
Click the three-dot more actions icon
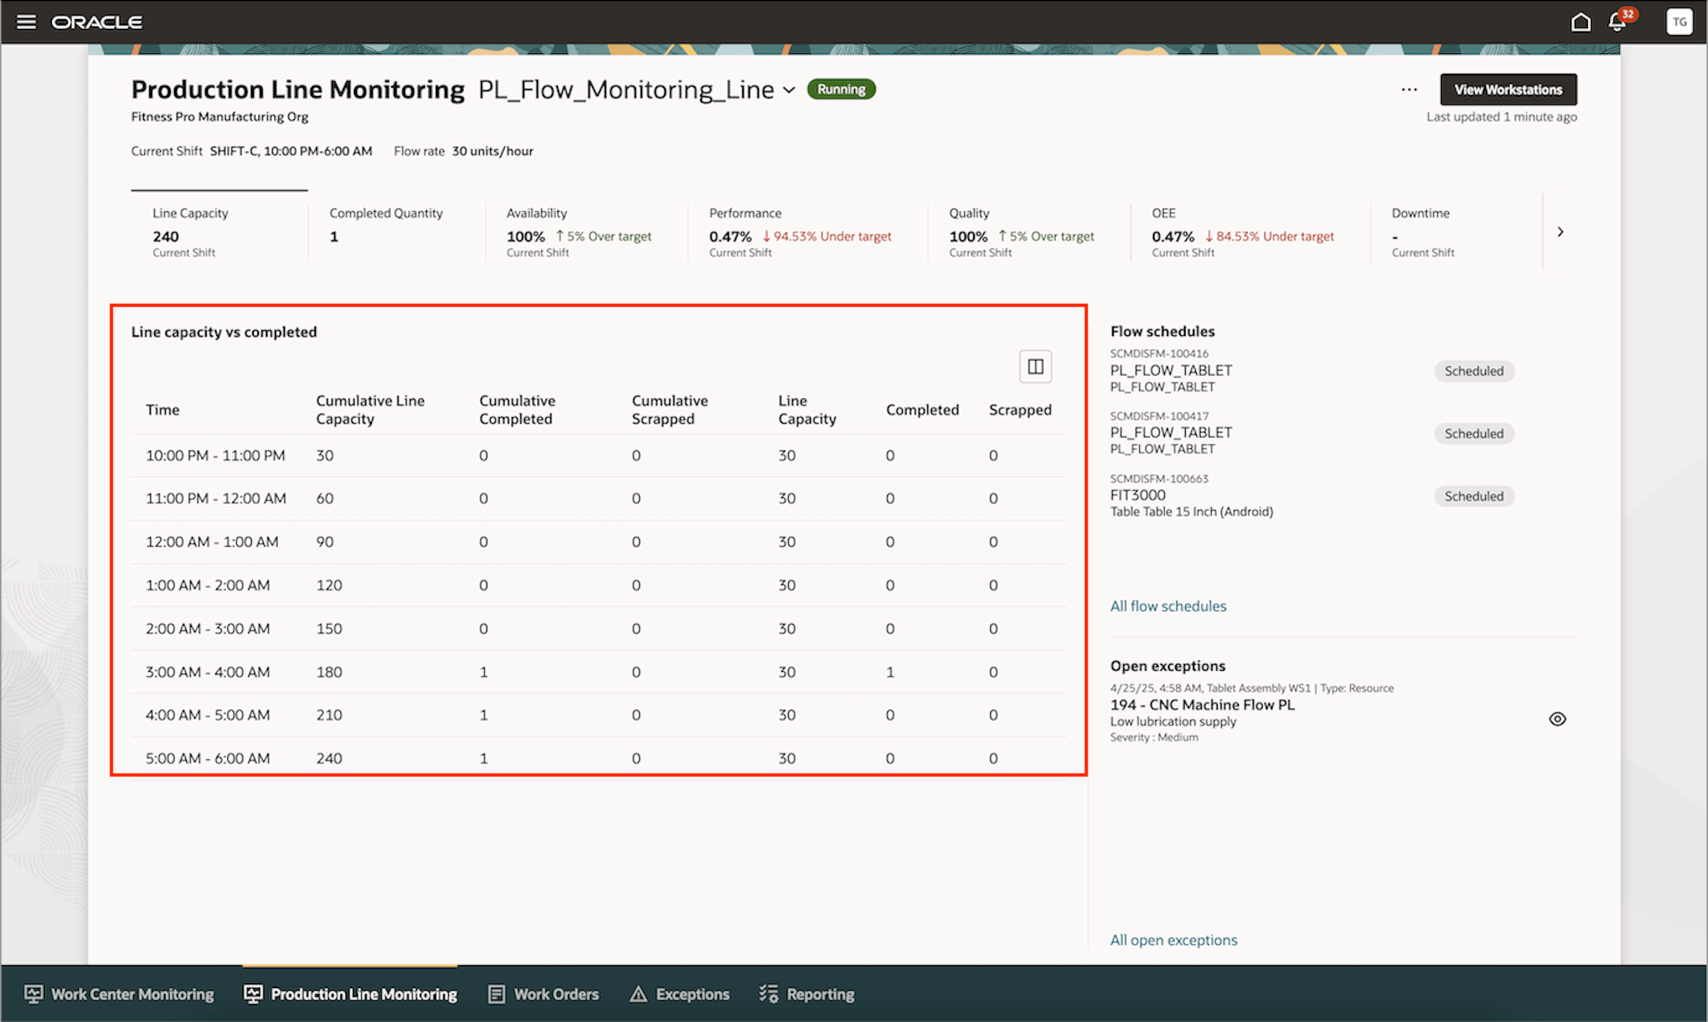(x=1409, y=89)
